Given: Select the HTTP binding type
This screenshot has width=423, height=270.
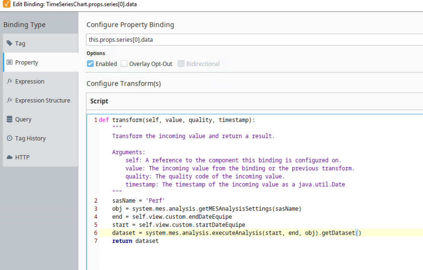Looking at the screenshot, I should (x=40, y=157).
